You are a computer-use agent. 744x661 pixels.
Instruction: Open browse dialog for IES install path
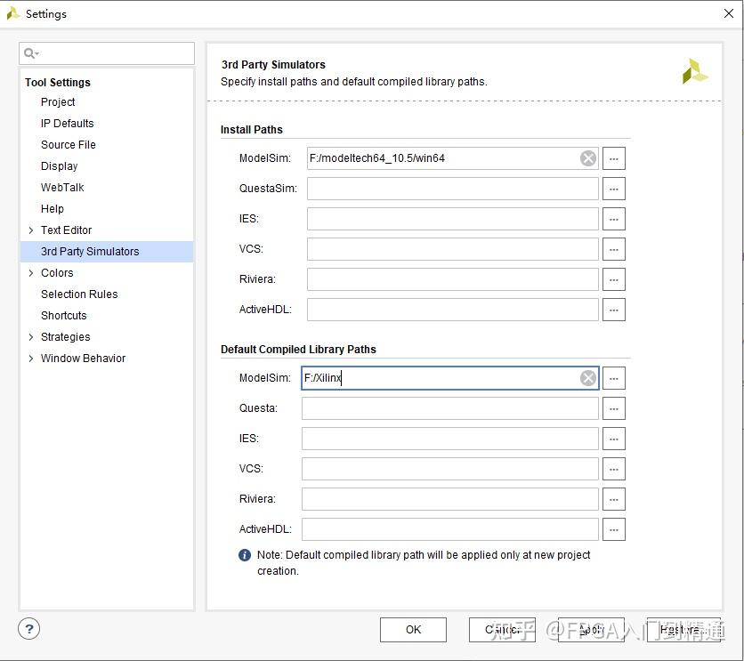613,219
